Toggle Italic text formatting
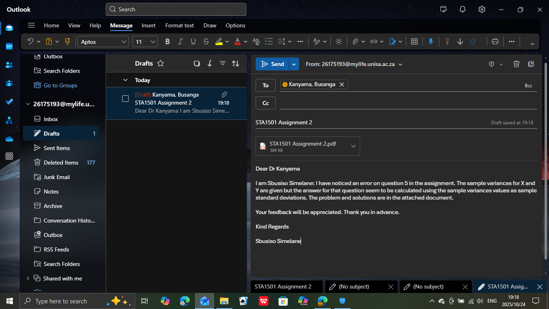The height and width of the screenshot is (309, 549). point(180,41)
